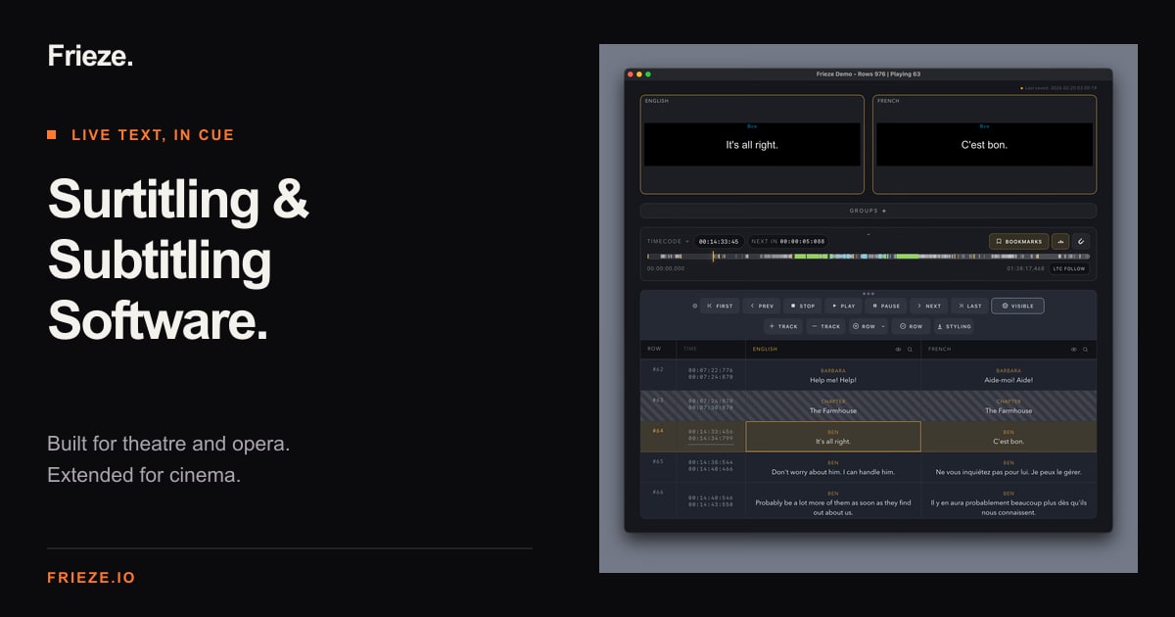Open transport settings gear icon
Viewport: 1175px width, 617px height.
tap(695, 306)
